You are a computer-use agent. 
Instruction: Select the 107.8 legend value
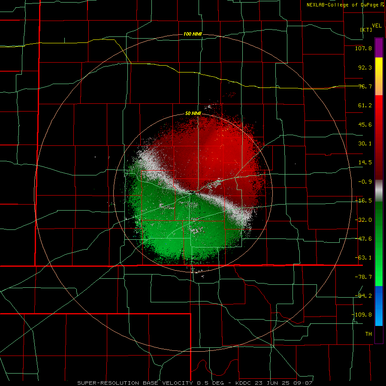tap(363, 48)
